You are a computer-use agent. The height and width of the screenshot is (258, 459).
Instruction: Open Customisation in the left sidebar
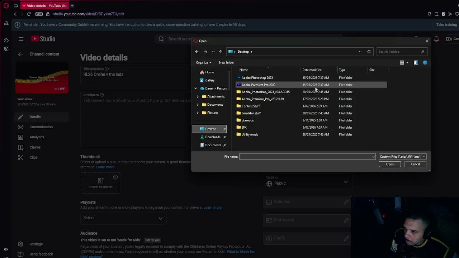tap(42, 127)
